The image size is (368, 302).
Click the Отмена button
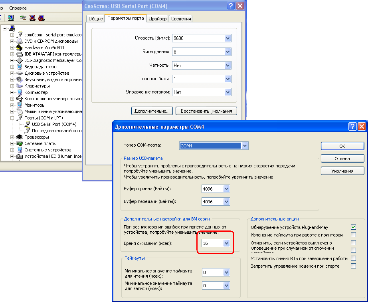[342, 159]
